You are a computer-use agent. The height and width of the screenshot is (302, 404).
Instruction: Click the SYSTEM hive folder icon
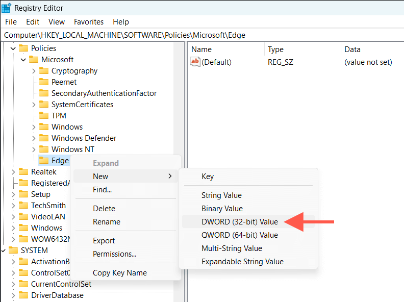(x=13, y=250)
